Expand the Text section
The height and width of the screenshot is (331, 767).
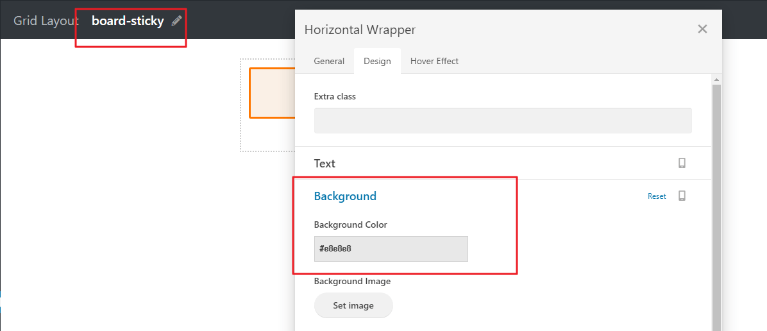pyautogui.click(x=324, y=163)
